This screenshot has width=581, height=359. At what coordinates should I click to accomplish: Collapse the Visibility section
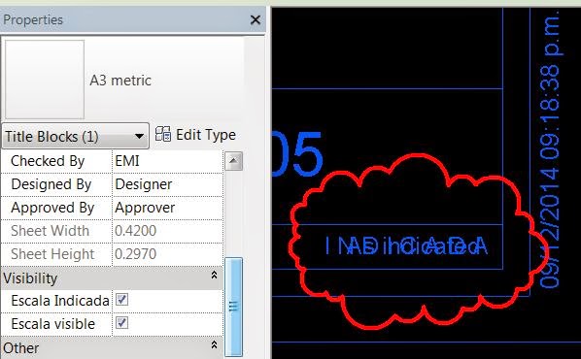(214, 275)
